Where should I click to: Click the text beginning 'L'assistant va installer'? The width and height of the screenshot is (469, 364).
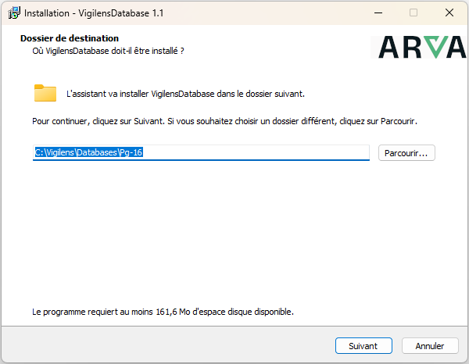click(185, 94)
